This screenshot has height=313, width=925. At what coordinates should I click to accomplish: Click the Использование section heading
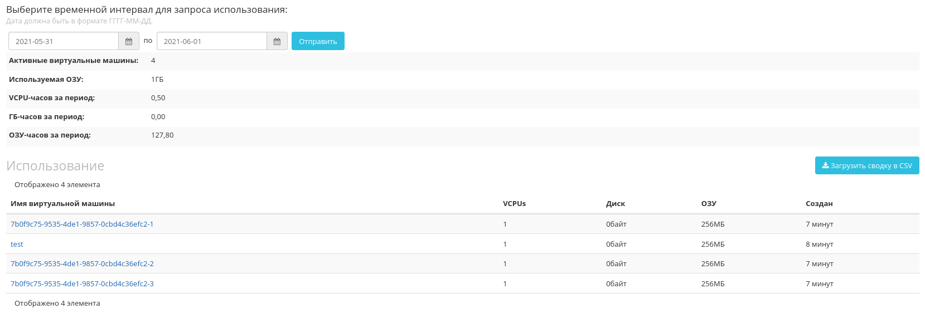pyautogui.click(x=55, y=166)
